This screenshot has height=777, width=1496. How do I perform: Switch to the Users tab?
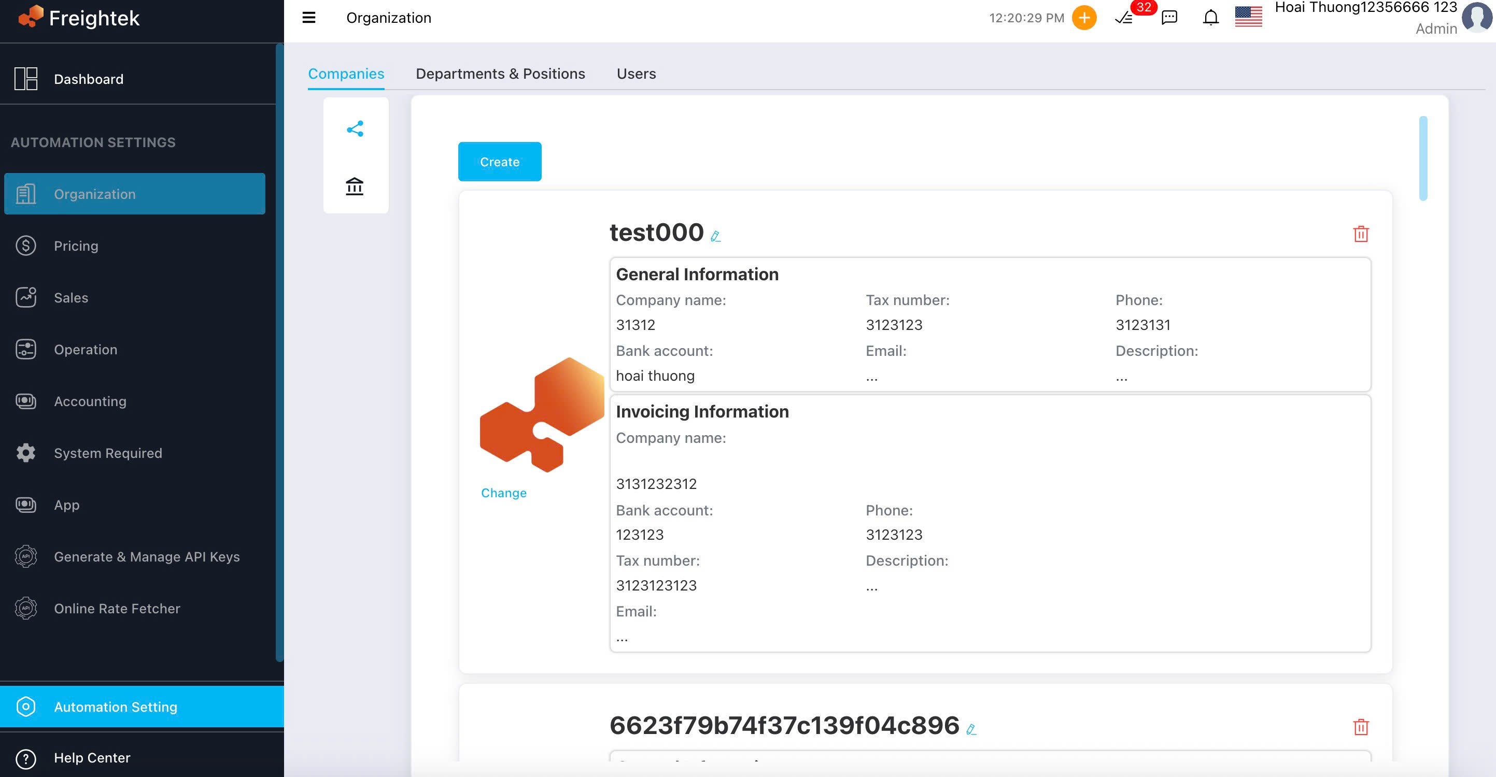coord(636,74)
